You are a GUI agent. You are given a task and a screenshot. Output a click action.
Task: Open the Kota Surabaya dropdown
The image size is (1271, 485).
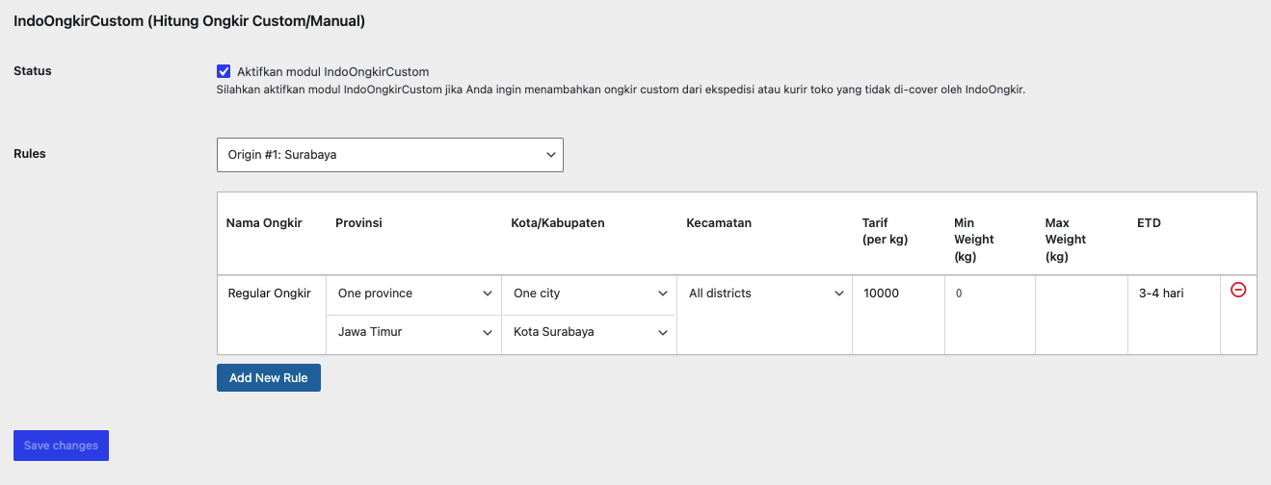click(x=590, y=332)
